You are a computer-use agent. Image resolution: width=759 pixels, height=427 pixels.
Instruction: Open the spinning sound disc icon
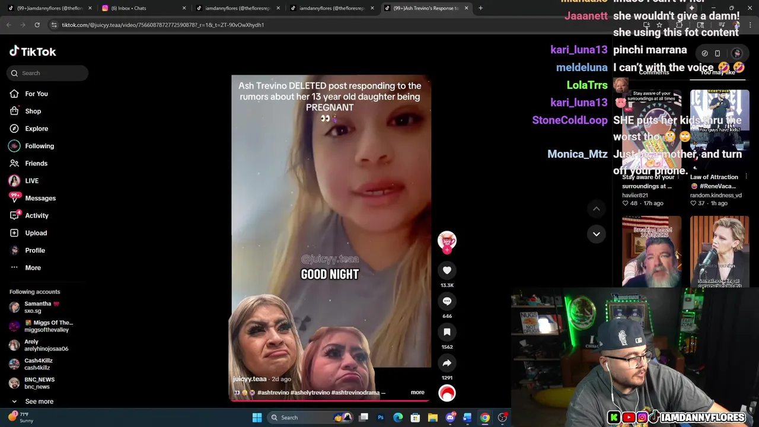pyautogui.click(x=447, y=393)
